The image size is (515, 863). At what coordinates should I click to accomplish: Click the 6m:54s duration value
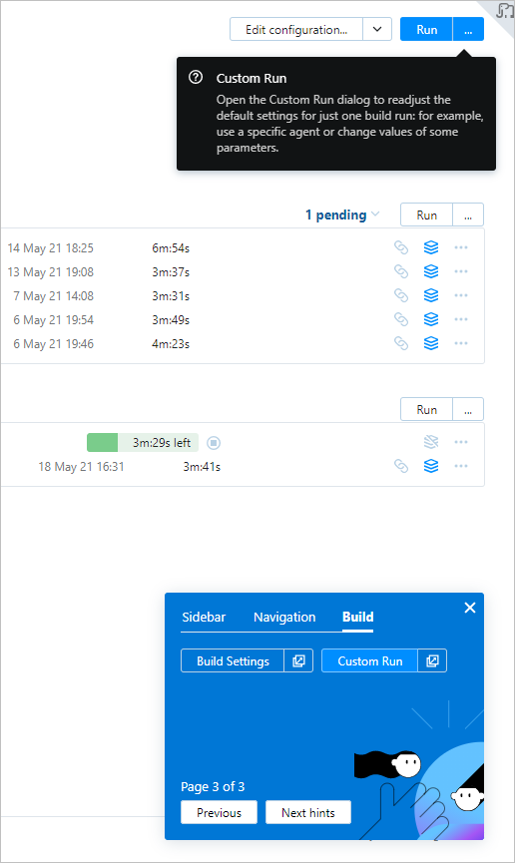click(x=171, y=248)
